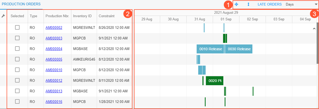This screenshot has width=319, height=109.
Task: Click the 01 Sep date header
Action: (226, 19)
